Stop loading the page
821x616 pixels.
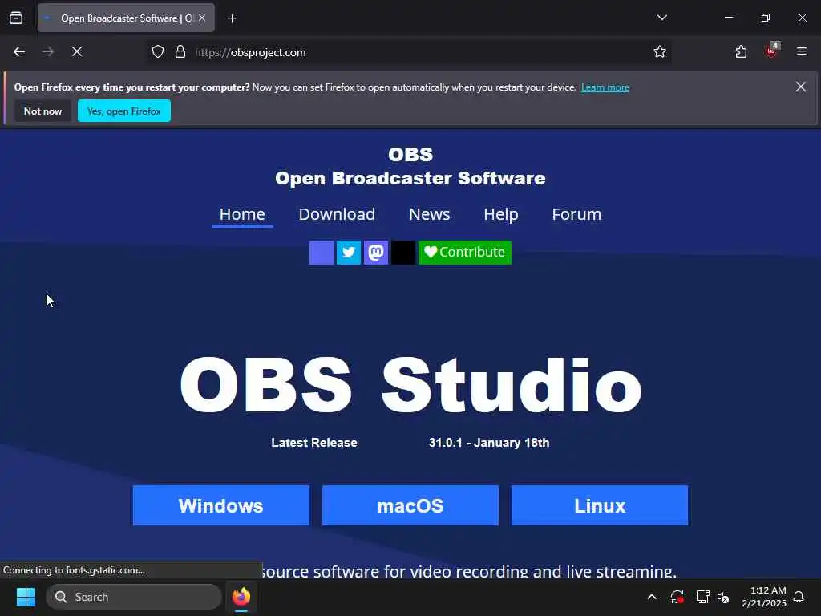77,52
